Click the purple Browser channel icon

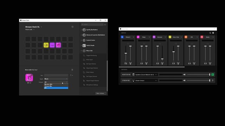[x=154, y=37]
